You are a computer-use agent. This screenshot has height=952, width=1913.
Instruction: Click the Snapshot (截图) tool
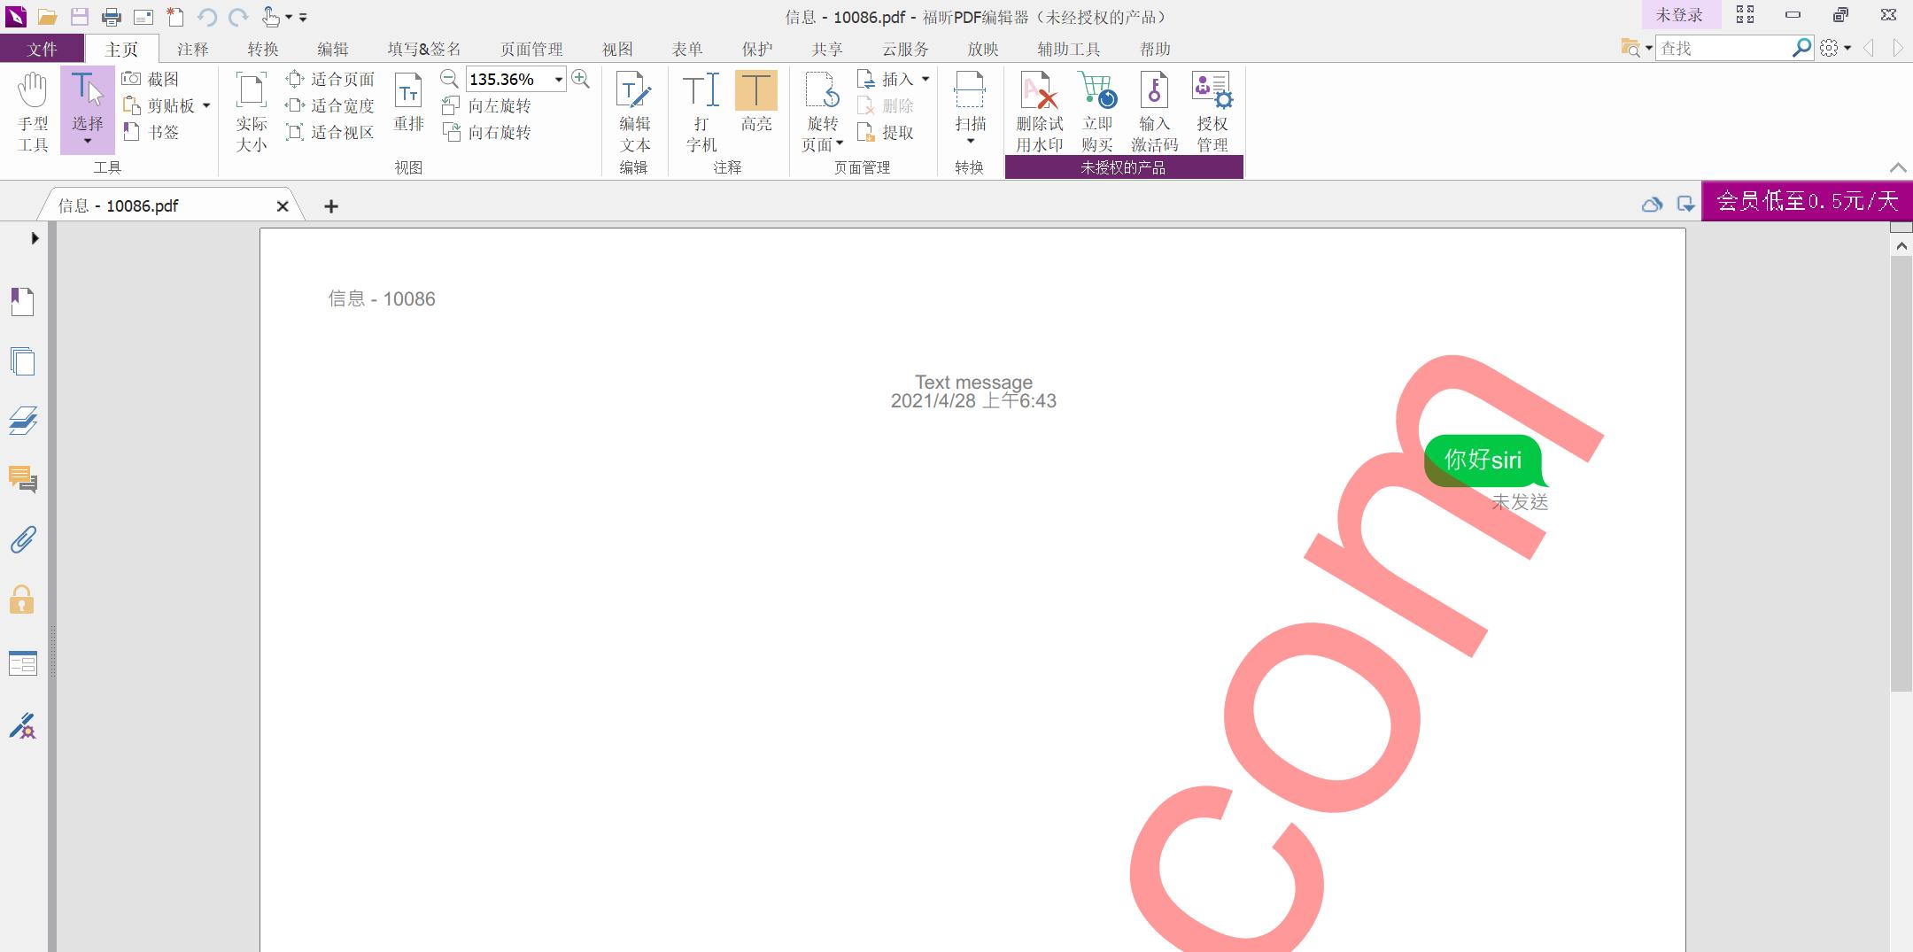[151, 79]
